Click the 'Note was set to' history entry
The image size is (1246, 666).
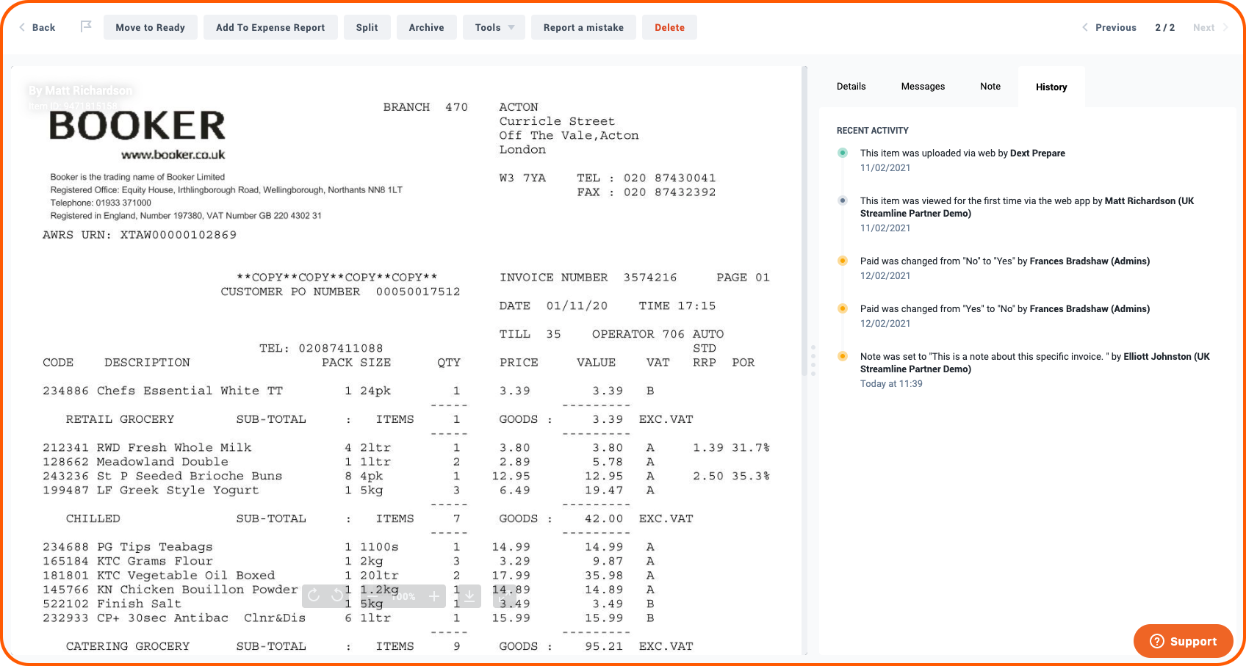coord(1034,363)
